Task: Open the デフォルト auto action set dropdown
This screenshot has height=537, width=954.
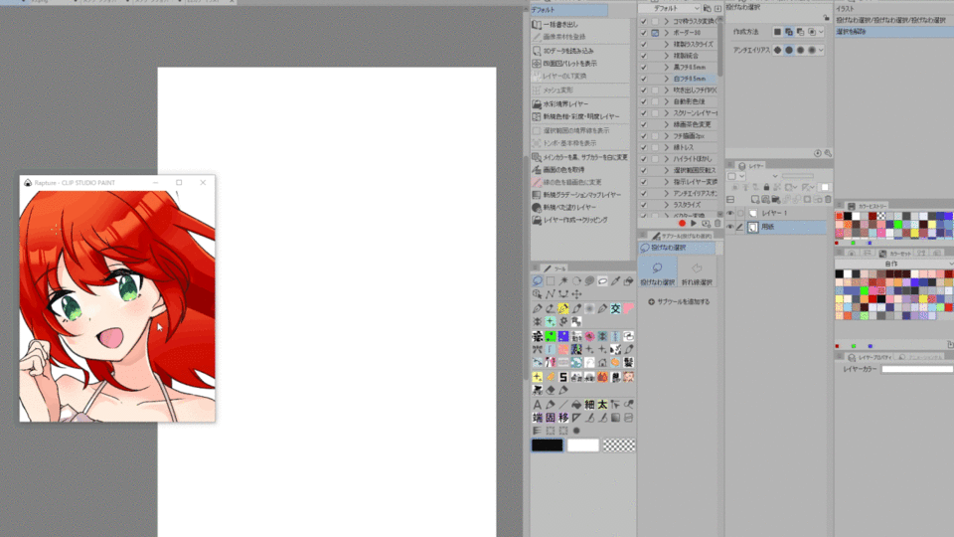Action: coord(670,8)
